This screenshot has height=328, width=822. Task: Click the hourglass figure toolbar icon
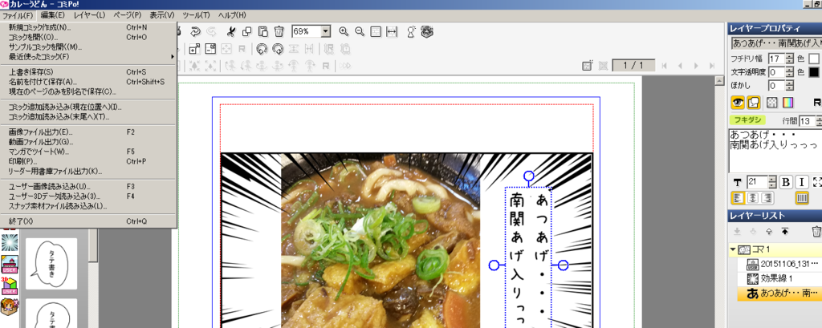point(412,31)
